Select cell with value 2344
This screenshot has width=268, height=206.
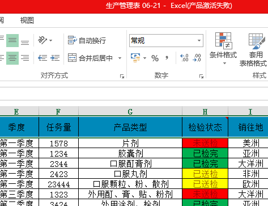click(58, 163)
